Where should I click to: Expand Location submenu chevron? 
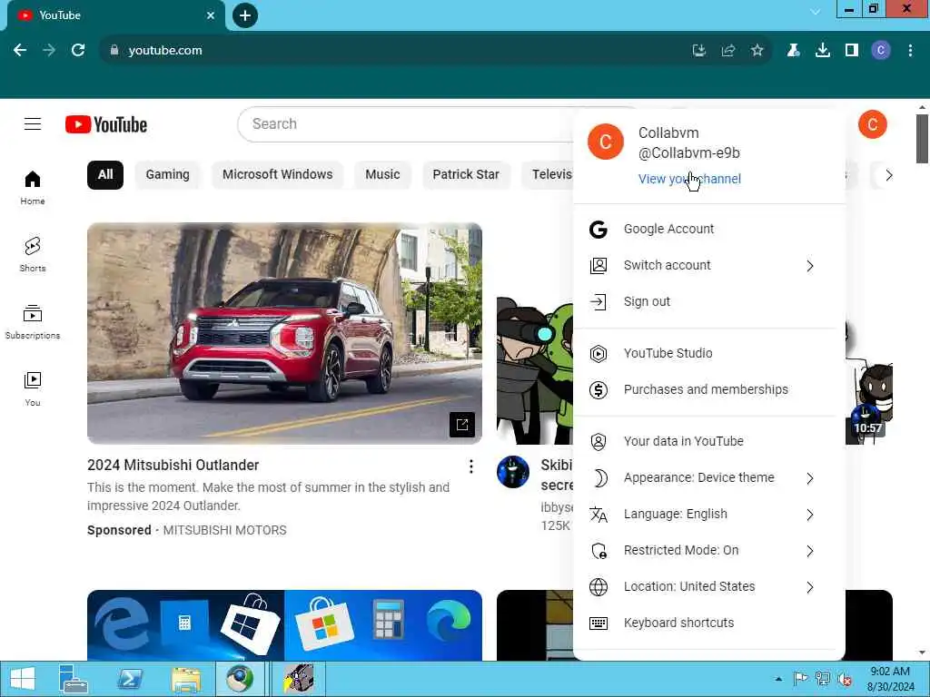810,587
